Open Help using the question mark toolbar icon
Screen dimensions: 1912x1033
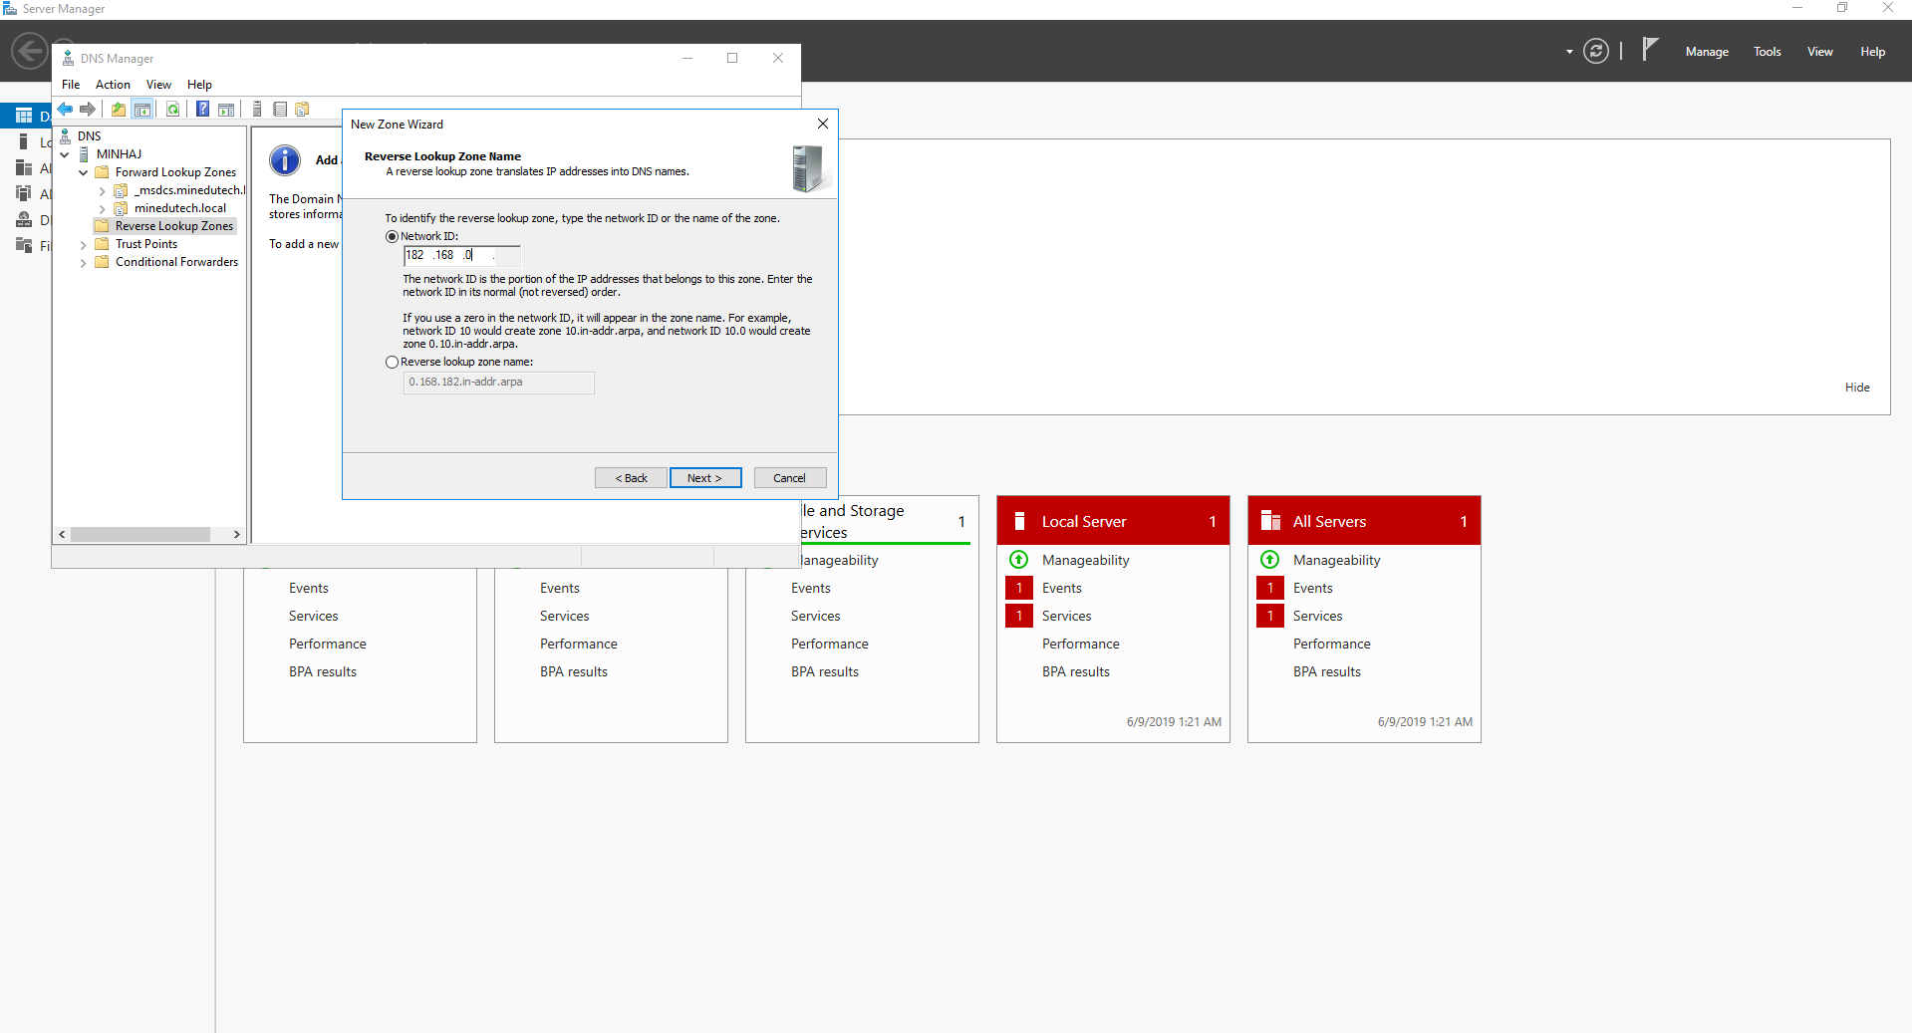[x=202, y=110]
